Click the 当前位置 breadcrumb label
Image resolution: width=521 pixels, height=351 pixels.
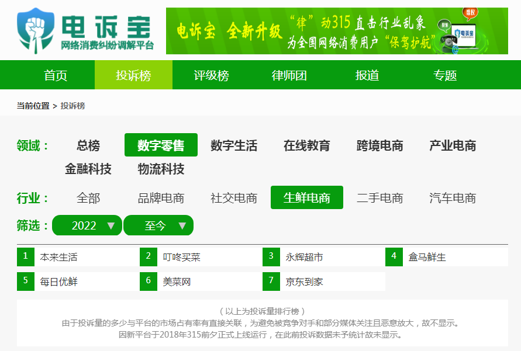(33, 106)
